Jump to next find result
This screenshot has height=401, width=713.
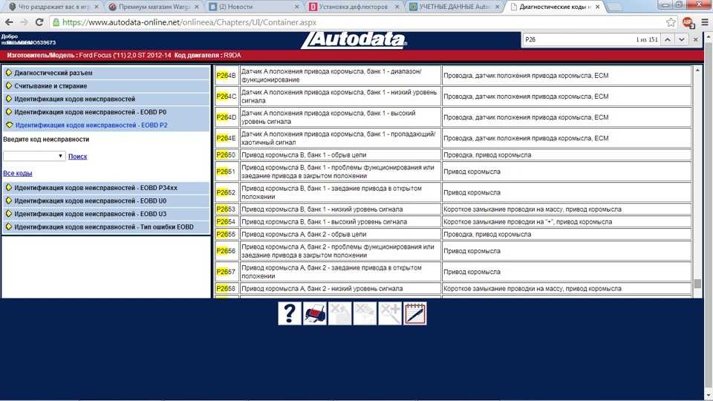[x=681, y=39]
